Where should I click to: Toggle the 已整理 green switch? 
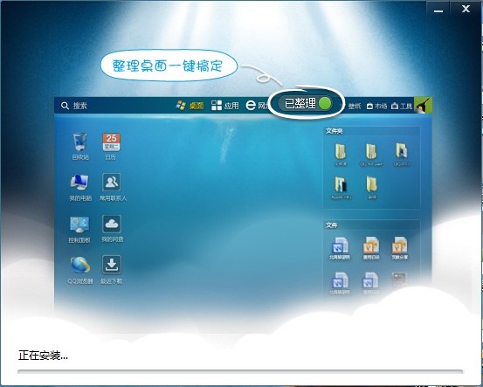[x=325, y=103]
